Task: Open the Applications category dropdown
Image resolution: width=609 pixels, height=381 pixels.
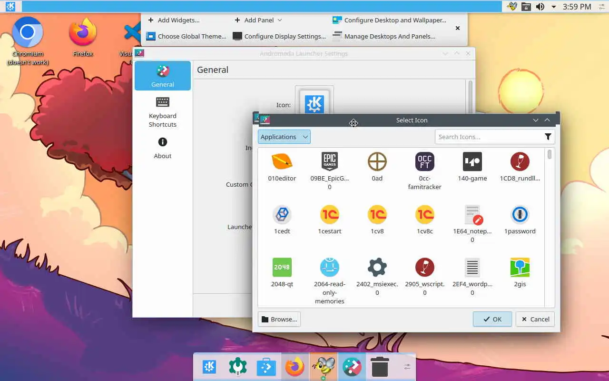Action: (284, 137)
